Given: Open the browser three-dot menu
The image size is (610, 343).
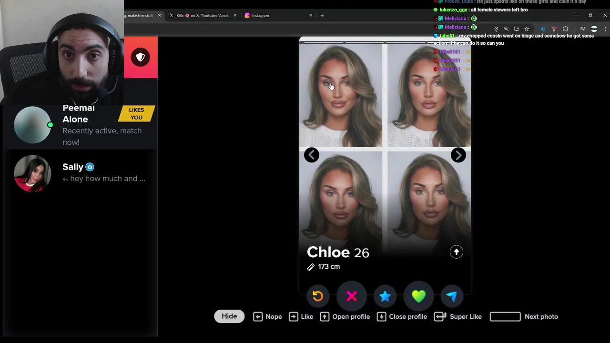Looking at the screenshot, I should 605,29.
